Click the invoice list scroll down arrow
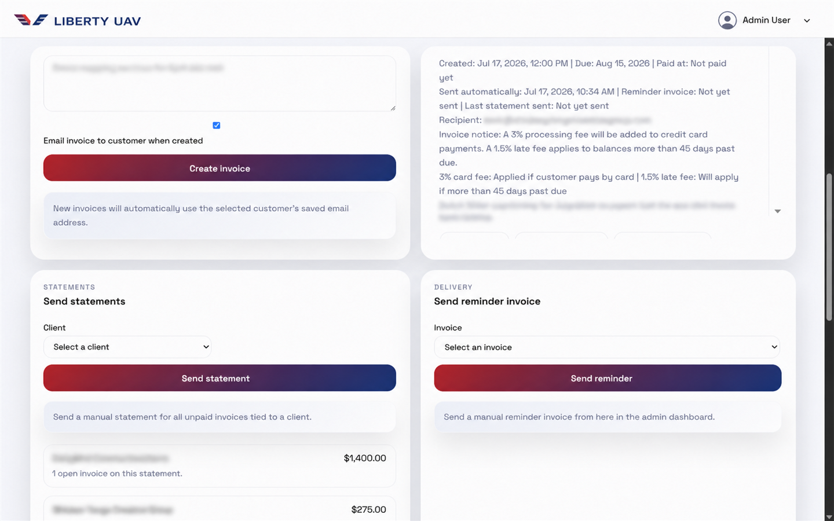Screen dimensions: 834x521 click(x=778, y=211)
